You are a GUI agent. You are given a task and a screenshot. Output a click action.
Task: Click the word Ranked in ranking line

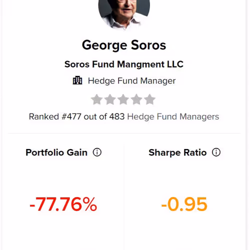(44, 116)
